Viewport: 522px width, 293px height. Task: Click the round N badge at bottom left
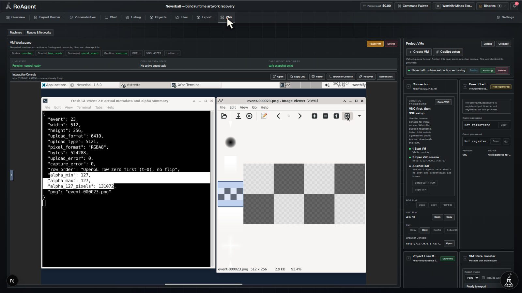(12, 281)
